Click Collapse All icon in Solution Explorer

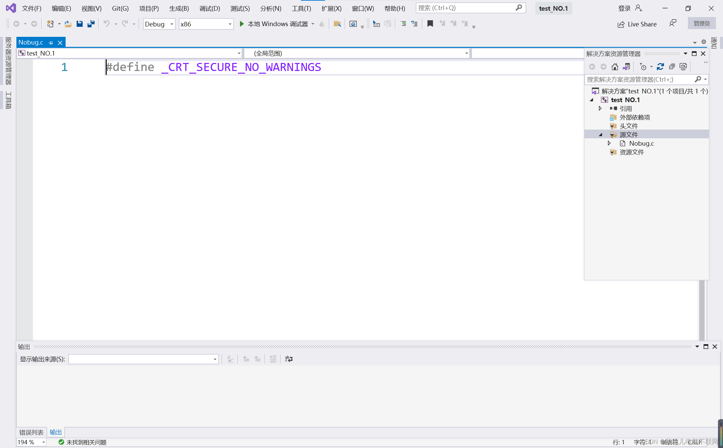[672, 67]
